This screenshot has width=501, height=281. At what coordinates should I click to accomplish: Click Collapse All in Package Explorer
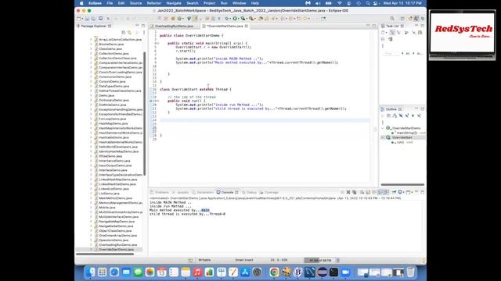point(124,33)
